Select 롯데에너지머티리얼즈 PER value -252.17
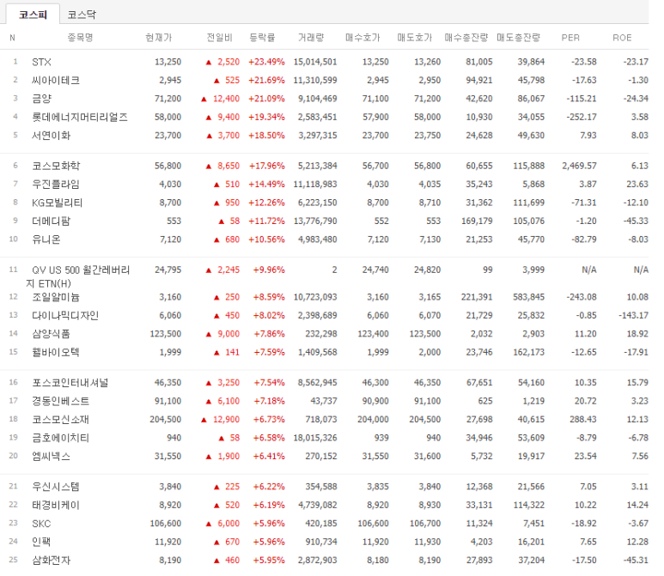 click(x=582, y=118)
